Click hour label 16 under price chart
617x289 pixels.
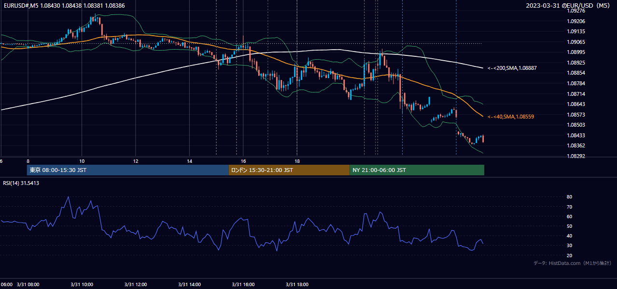(243, 161)
